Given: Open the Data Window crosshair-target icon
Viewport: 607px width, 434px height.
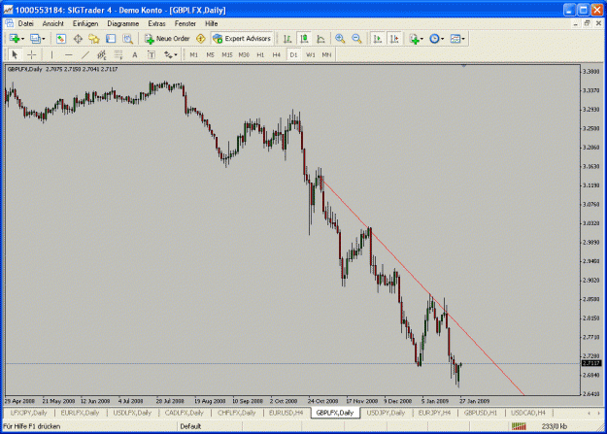Looking at the screenshot, I should tap(78, 39).
